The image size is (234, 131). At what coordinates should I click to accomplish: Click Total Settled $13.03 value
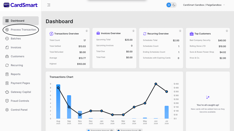click(82, 46)
